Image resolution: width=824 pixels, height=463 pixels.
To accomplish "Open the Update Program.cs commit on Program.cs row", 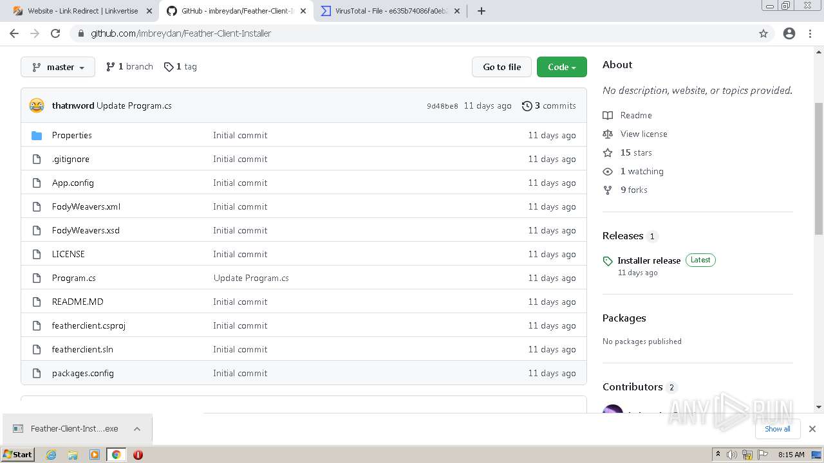I will [251, 278].
